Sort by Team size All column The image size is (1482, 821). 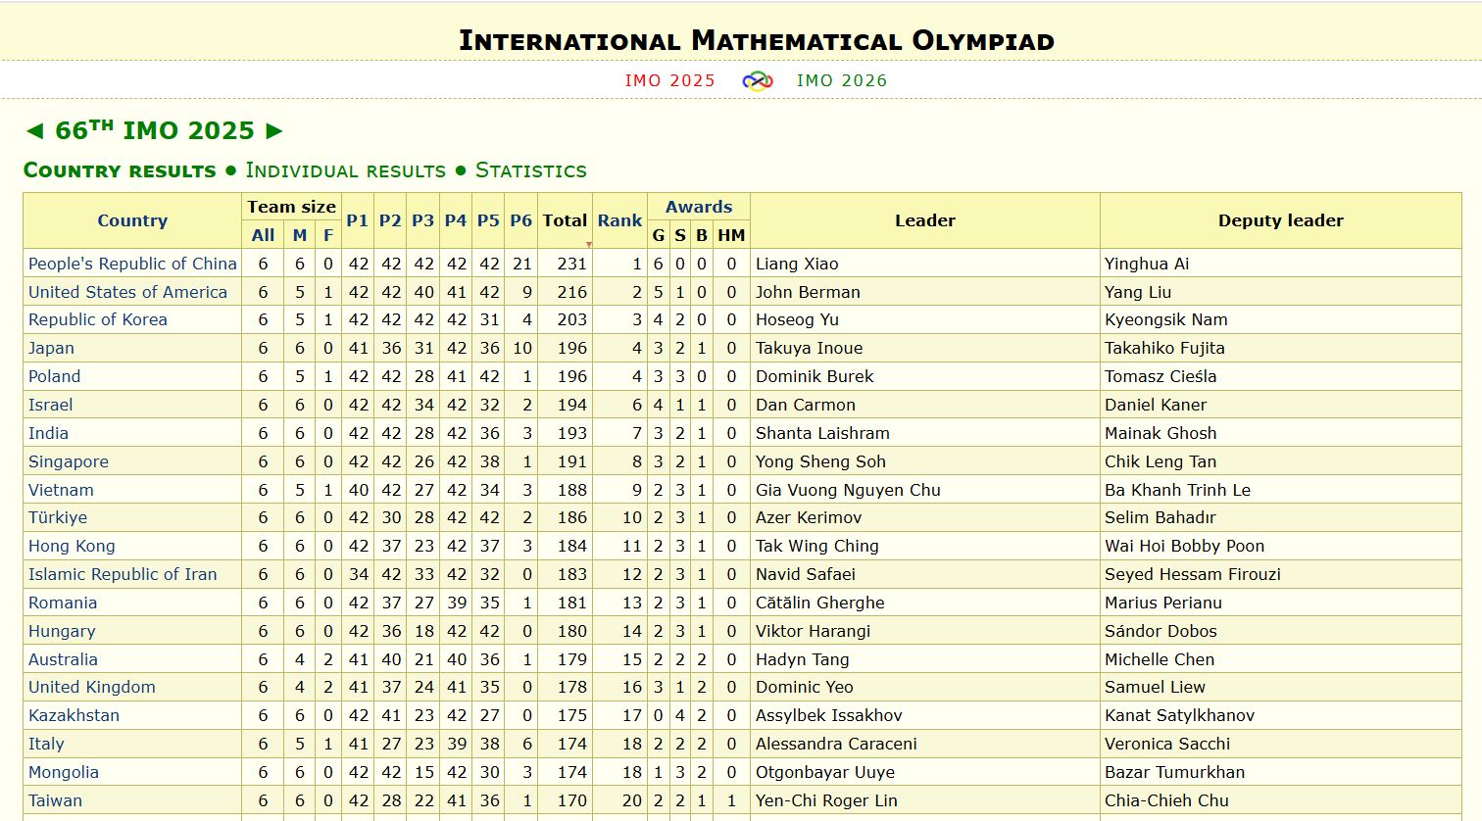pos(263,235)
